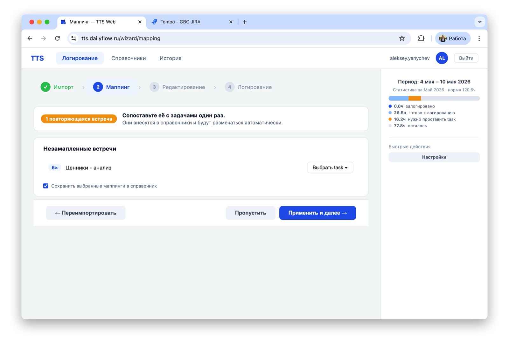Click 1 повторяющаяся встреча badge
The image size is (509, 348).
tap(79, 119)
